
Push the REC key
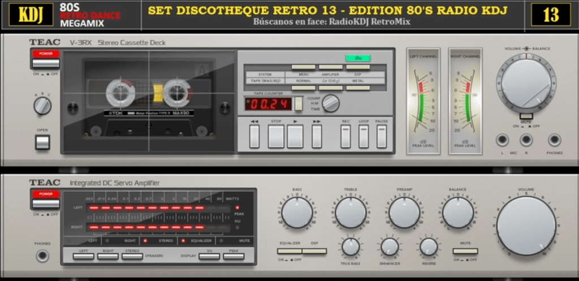345,136
